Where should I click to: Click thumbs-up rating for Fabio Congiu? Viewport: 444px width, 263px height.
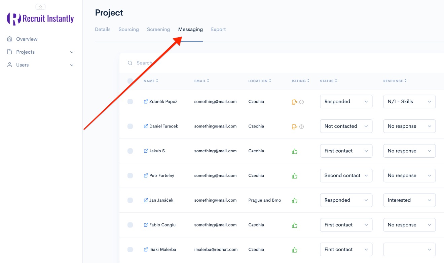(295, 225)
